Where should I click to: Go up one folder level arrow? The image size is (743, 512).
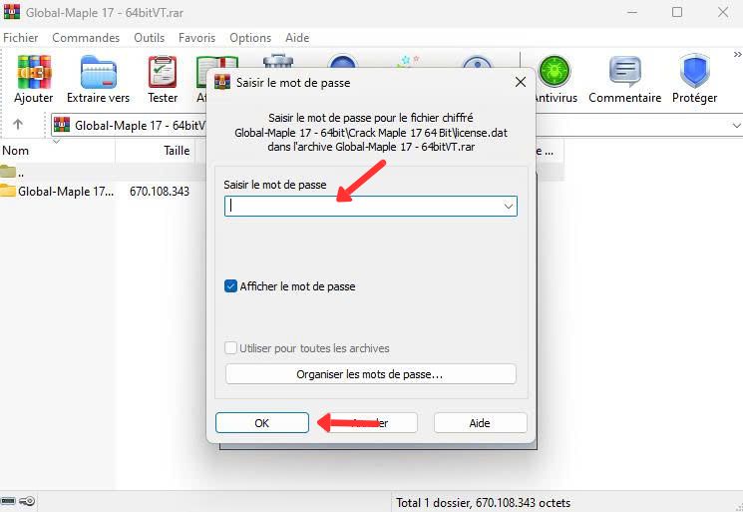18,125
